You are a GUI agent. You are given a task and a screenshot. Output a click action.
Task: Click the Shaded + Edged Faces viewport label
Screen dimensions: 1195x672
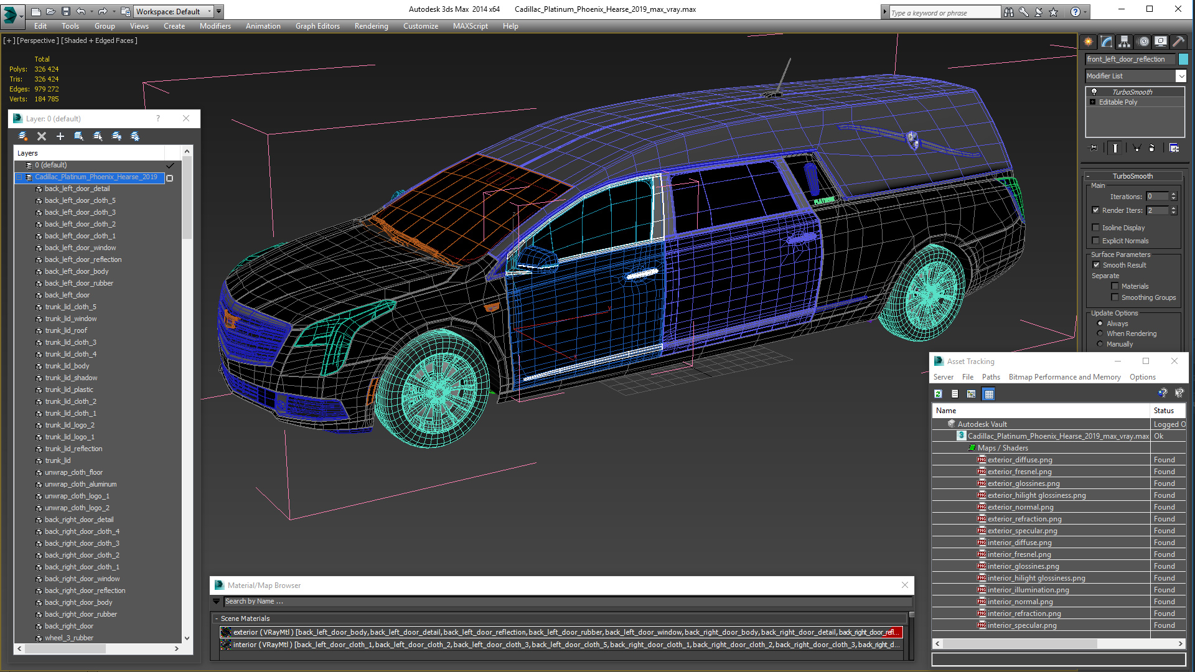(x=99, y=40)
